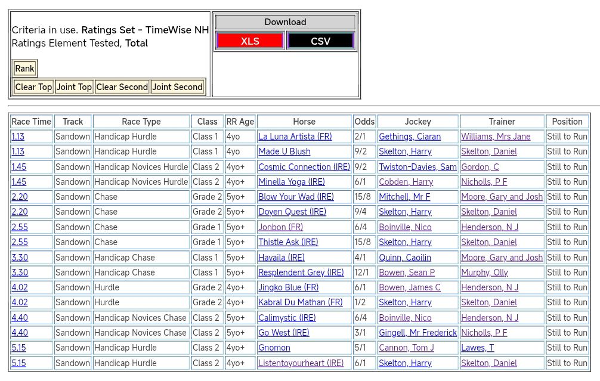600x381 pixels.
Task: View Kabral Du Mathan (FR) horse
Action: click(x=300, y=302)
